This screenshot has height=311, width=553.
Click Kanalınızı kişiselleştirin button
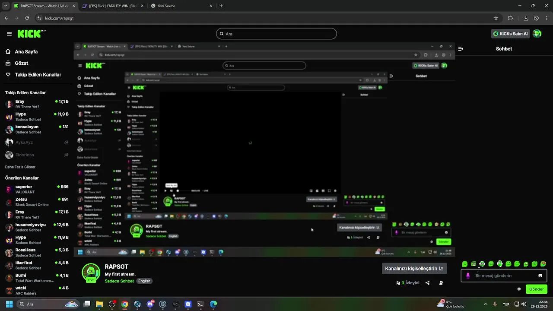click(x=414, y=268)
